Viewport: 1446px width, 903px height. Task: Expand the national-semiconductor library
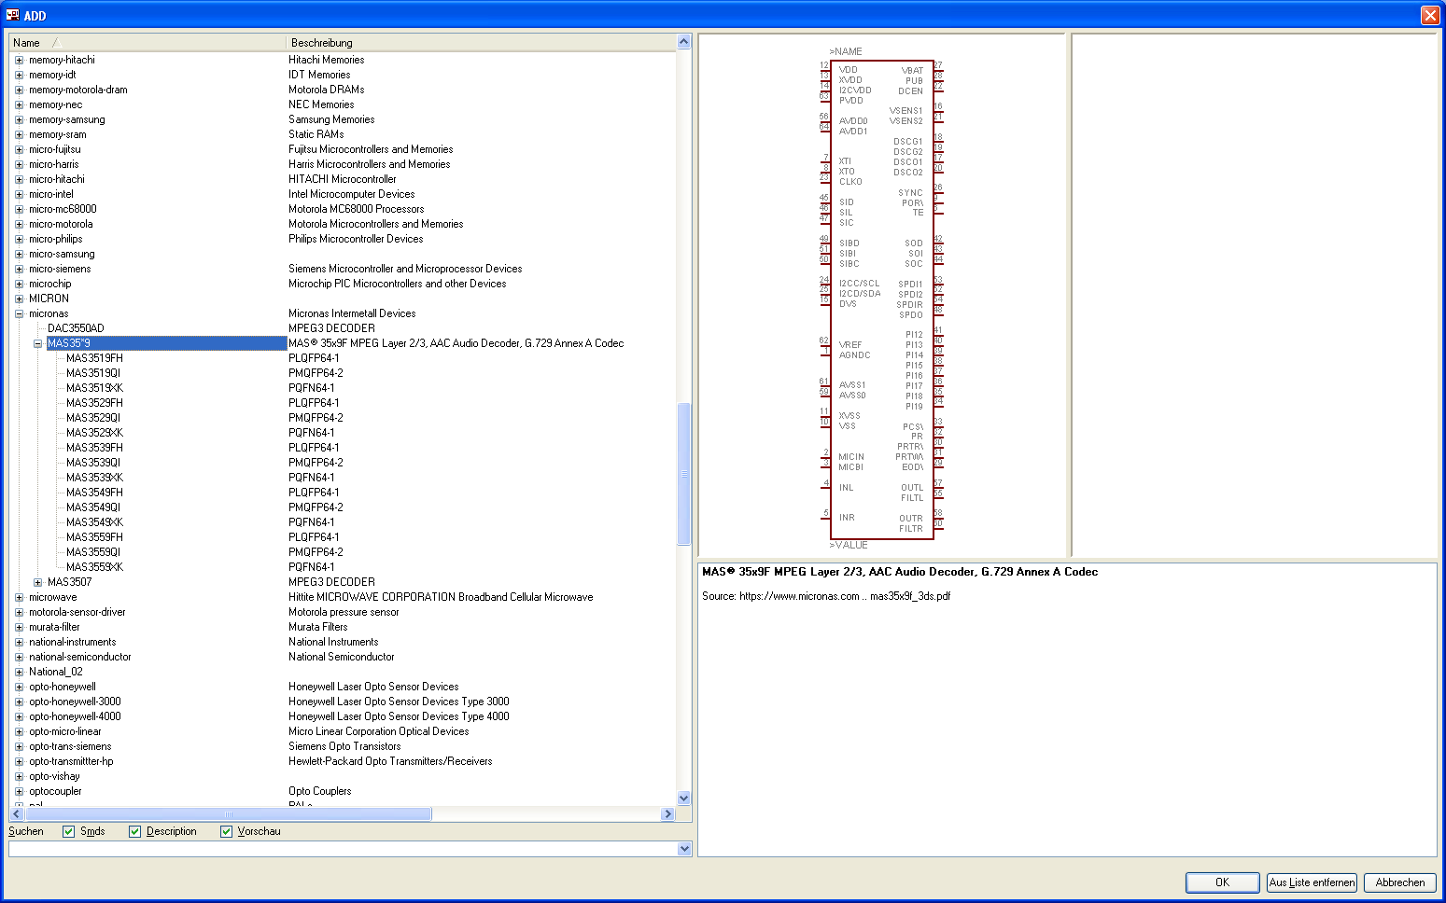pyautogui.click(x=19, y=657)
